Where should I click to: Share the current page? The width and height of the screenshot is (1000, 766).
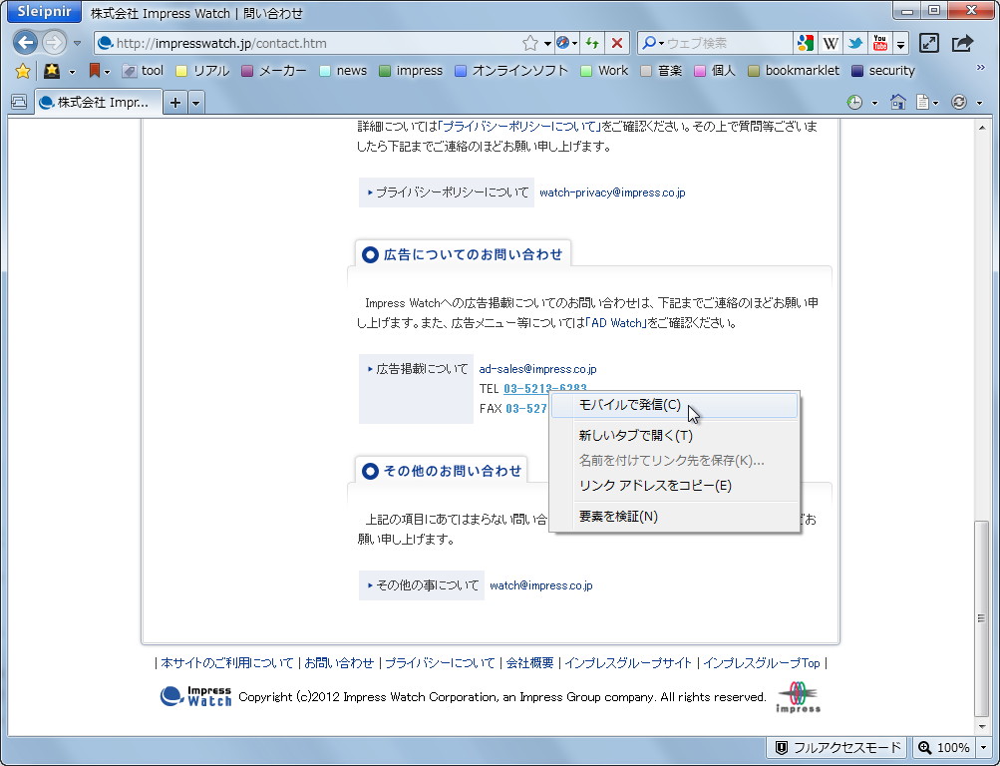(963, 43)
